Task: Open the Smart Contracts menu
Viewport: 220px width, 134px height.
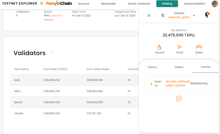Action: pos(139,4)
